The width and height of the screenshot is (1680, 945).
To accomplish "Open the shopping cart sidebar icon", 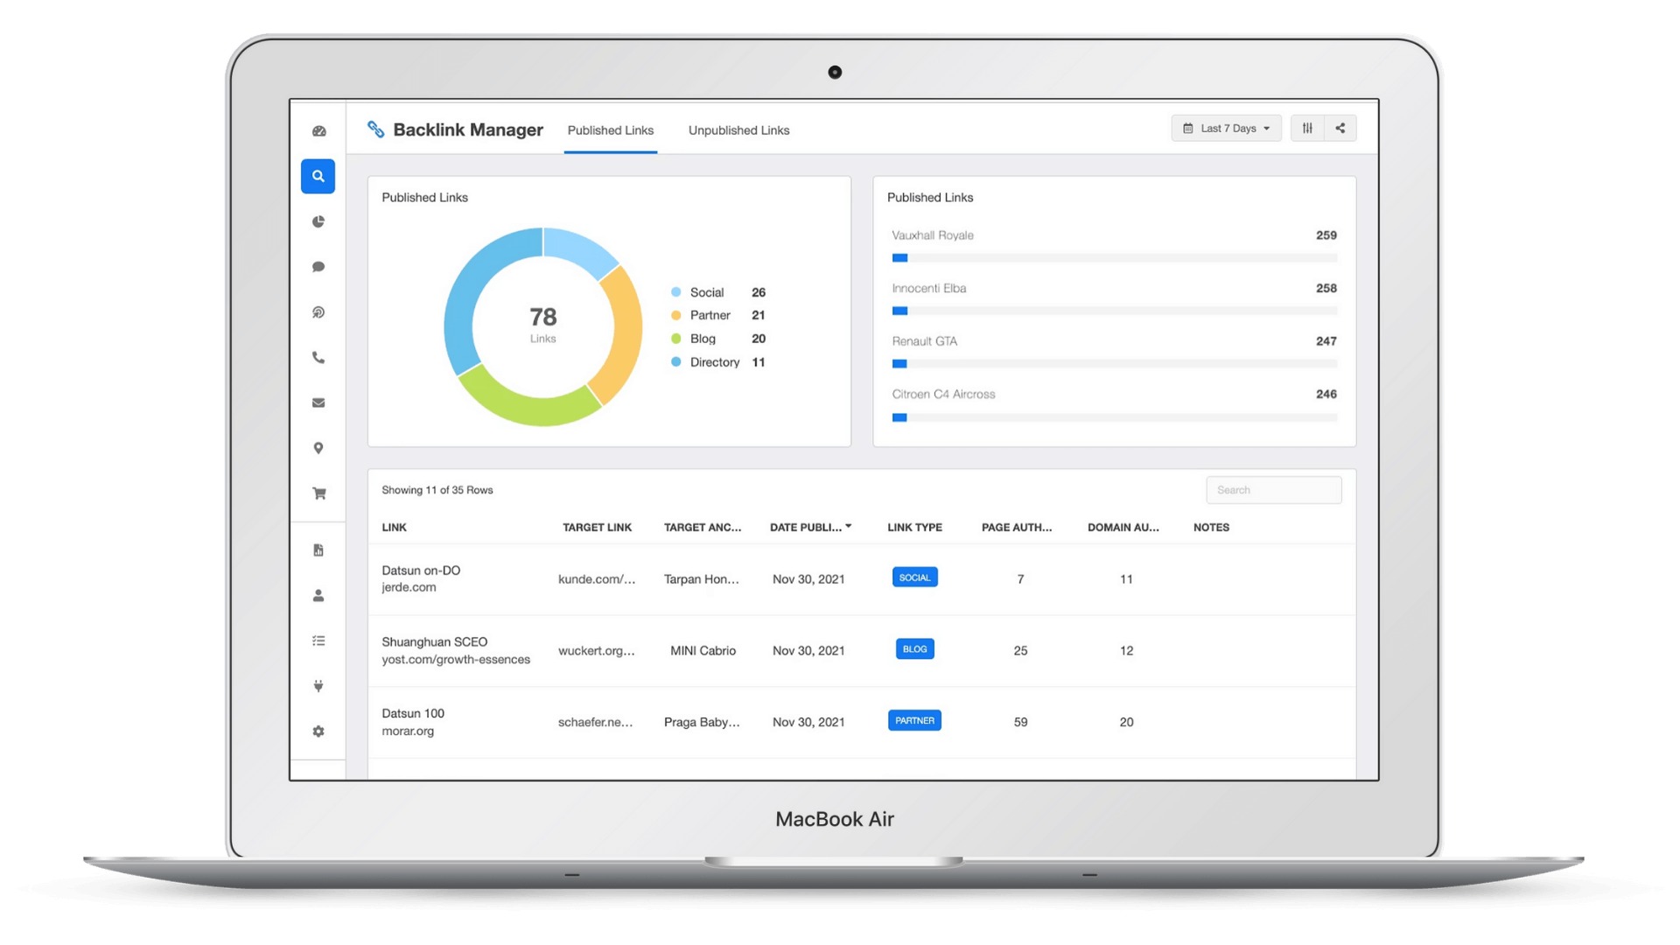I will (318, 493).
